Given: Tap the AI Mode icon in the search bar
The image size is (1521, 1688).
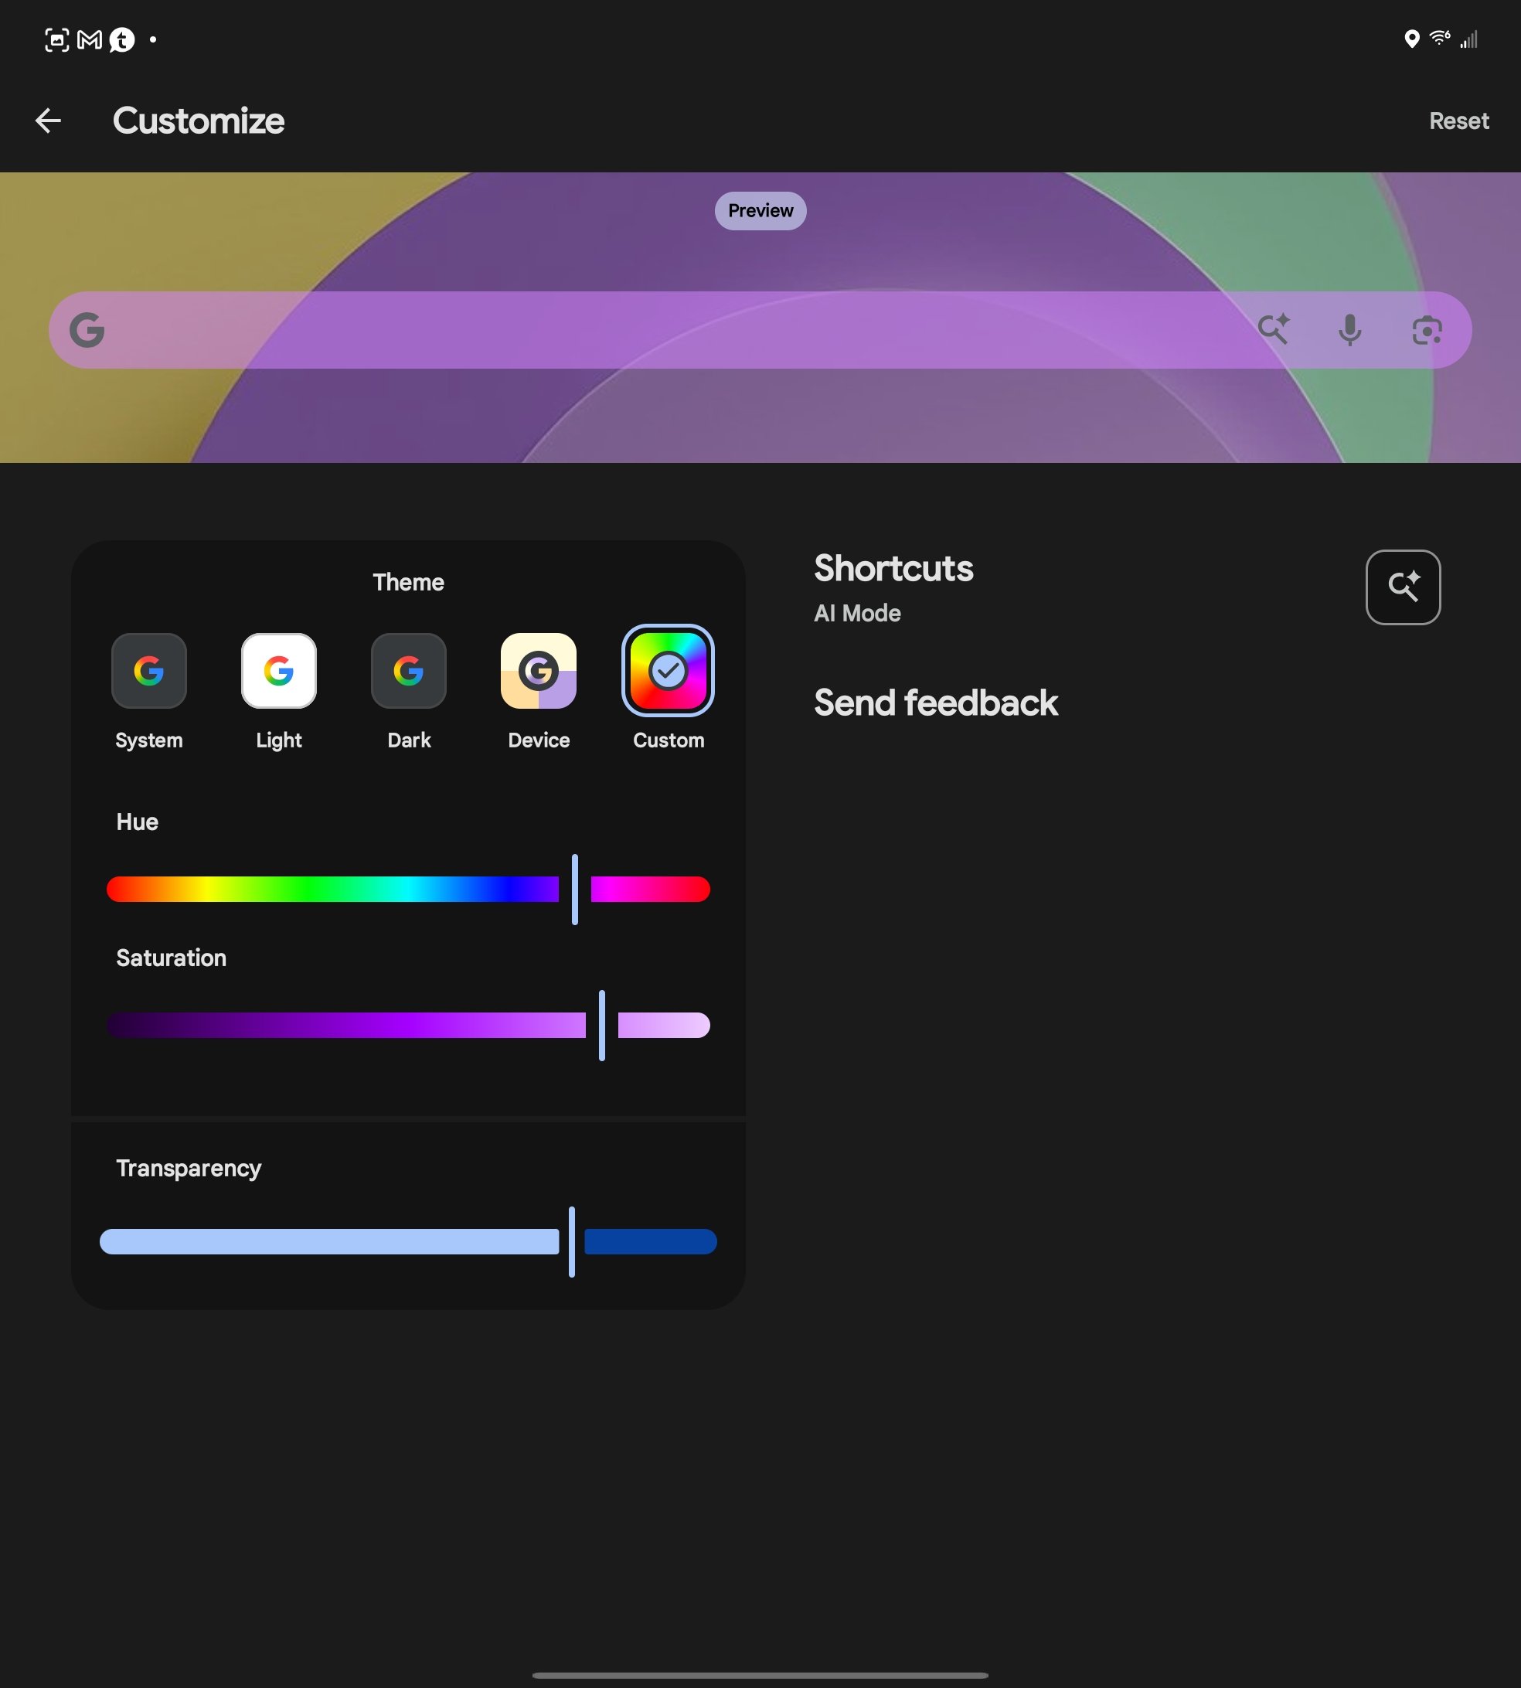Looking at the screenshot, I should tap(1274, 330).
